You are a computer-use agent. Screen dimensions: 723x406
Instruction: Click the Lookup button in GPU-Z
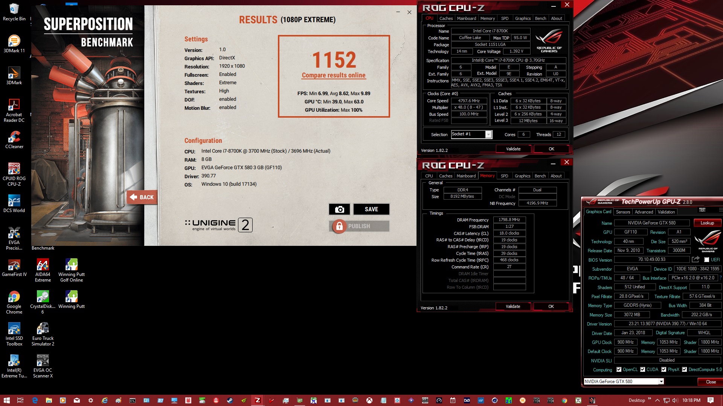(707, 223)
